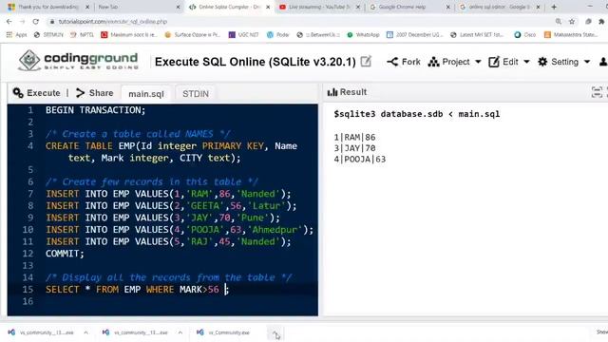
Task: Open the Cisco bookmark
Action: pyautogui.click(x=525, y=35)
